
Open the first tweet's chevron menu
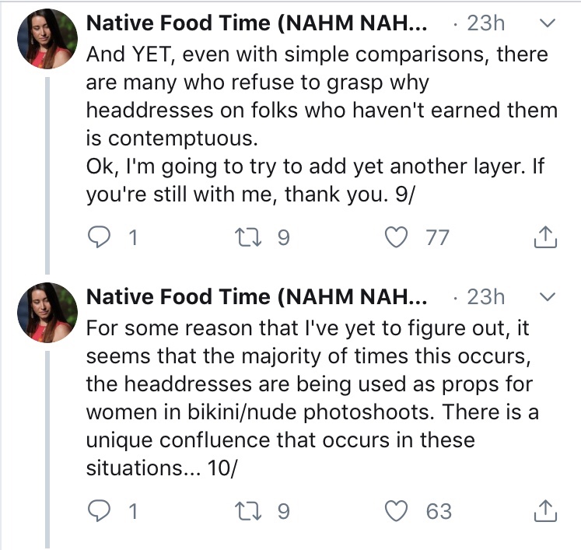point(548,23)
